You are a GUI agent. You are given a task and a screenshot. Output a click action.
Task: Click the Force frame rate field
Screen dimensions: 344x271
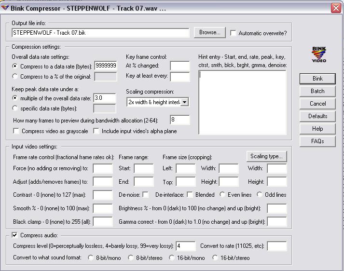pos(103,169)
